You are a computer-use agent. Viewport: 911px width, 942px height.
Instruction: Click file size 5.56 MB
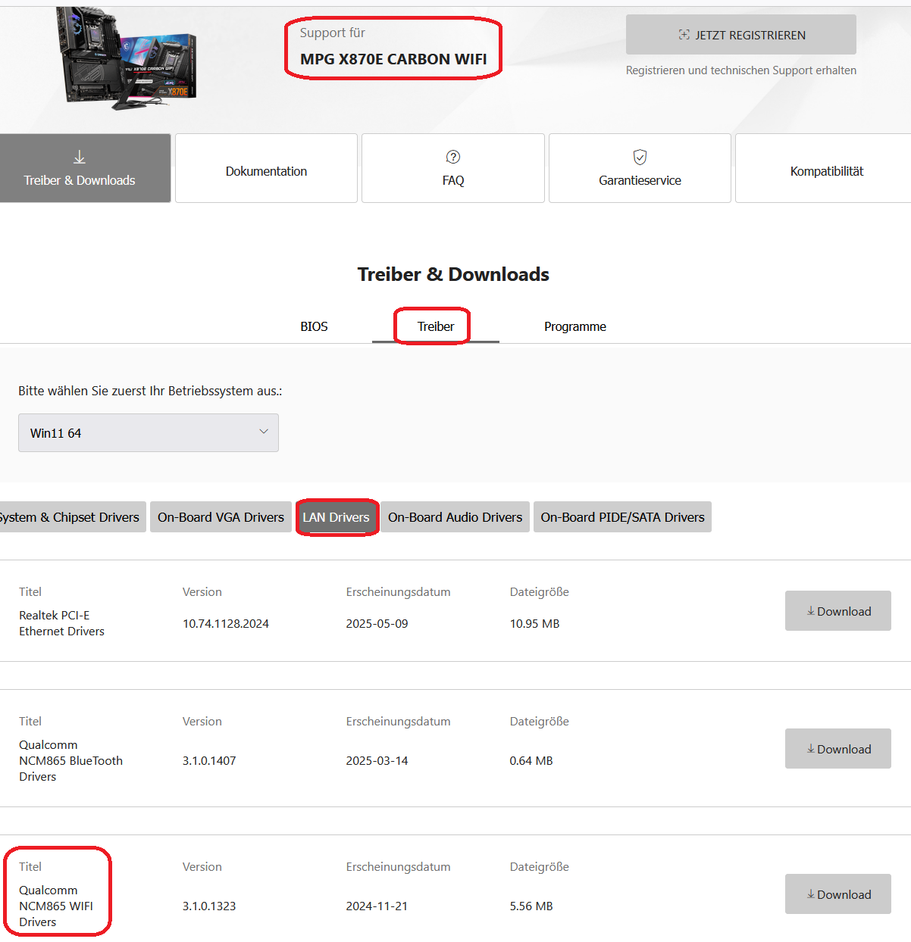(x=531, y=906)
